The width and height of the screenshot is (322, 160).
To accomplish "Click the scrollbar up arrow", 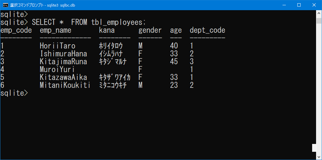I will coord(319,13).
